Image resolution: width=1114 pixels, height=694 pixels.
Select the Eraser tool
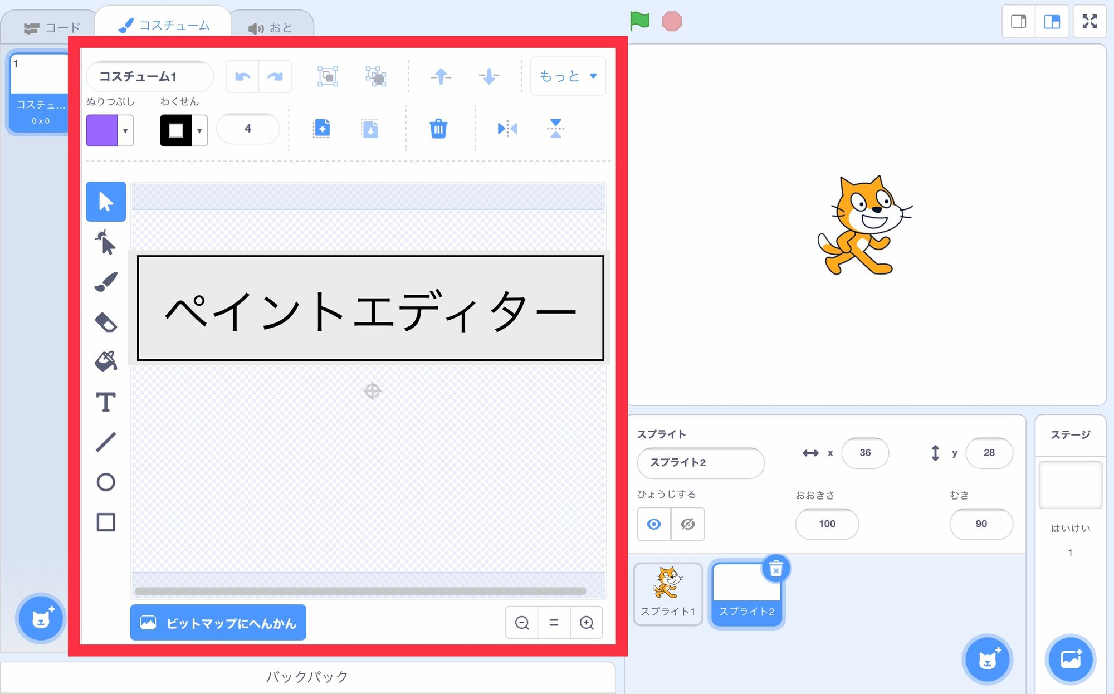(x=106, y=322)
